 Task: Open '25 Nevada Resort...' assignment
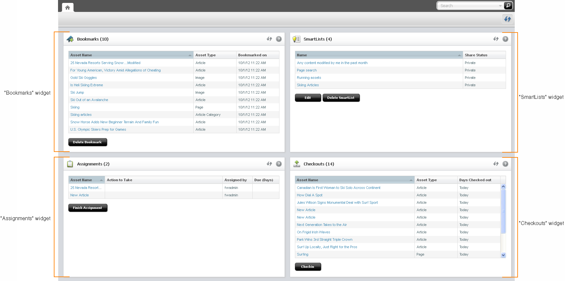click(86, 188)
